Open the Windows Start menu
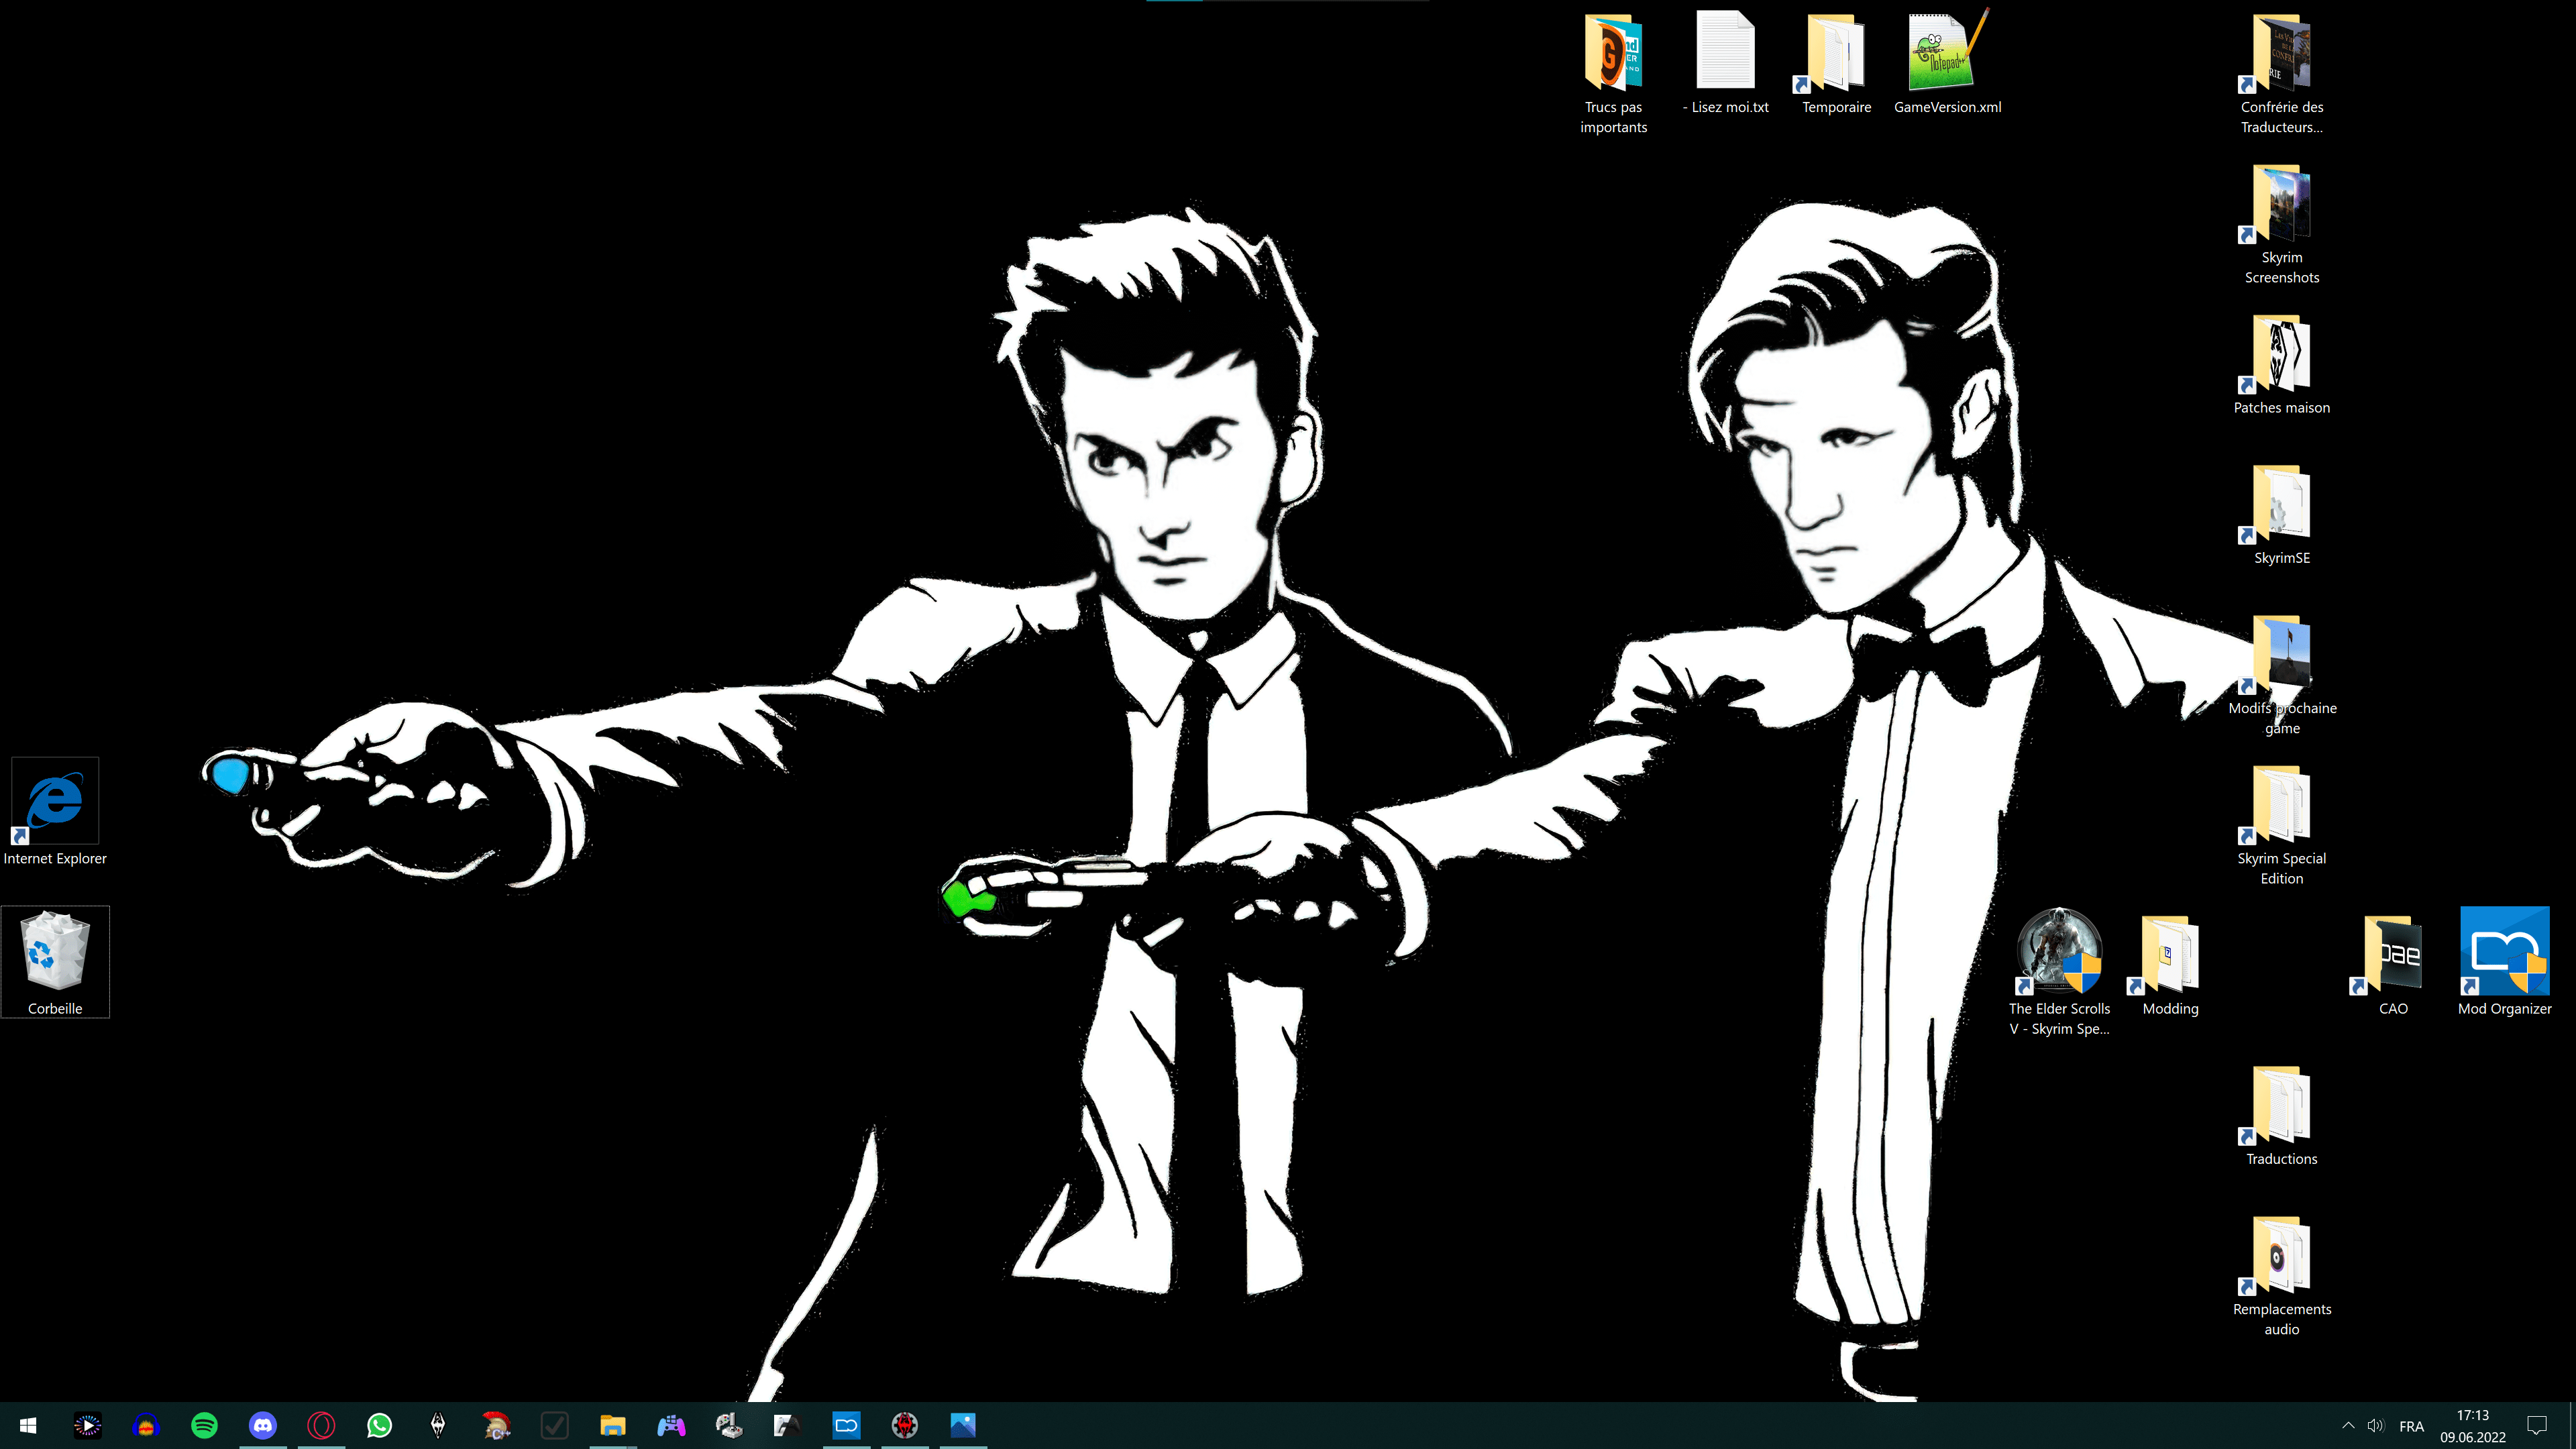Screen dimensions: 2576x1449 (x=28, y=1425)
